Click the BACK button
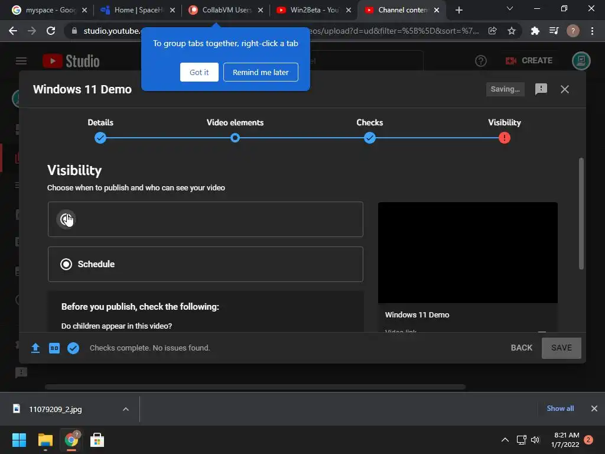The height and width of the screenshot is (454, 605). point(521,348)
